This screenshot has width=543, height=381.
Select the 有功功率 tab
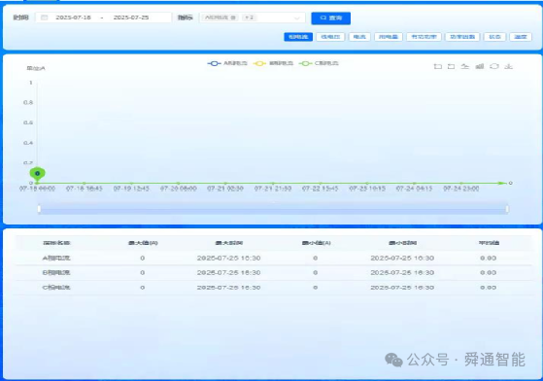[424, 37]
